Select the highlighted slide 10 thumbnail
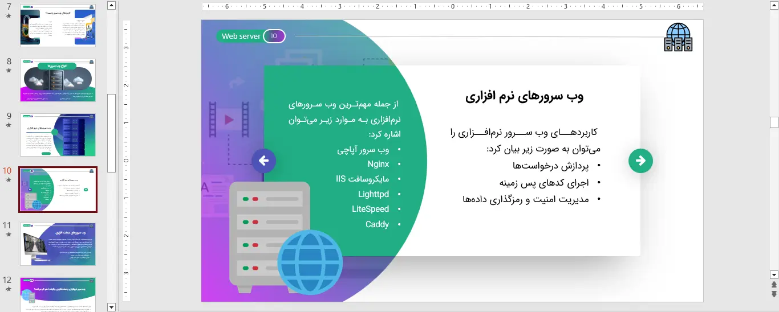Screen dimensions: 779x312 click(58, 190)
